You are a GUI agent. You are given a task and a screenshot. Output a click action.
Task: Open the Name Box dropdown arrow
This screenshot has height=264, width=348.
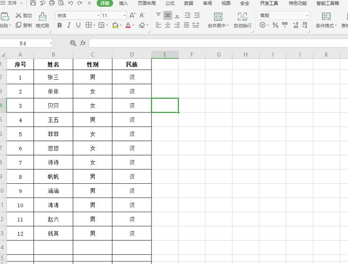[x=51, y=44]
